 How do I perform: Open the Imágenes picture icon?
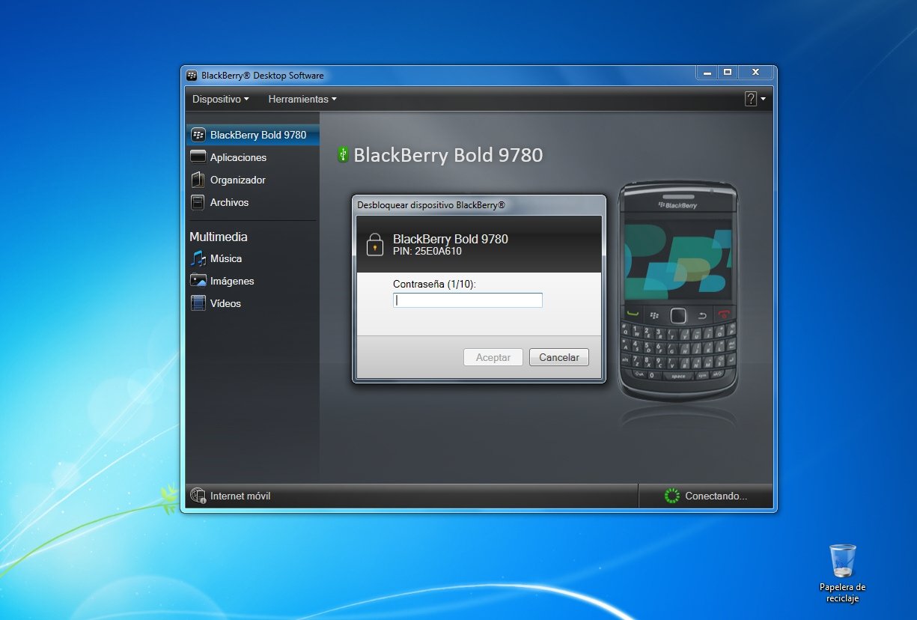click(x=198, y=281)
